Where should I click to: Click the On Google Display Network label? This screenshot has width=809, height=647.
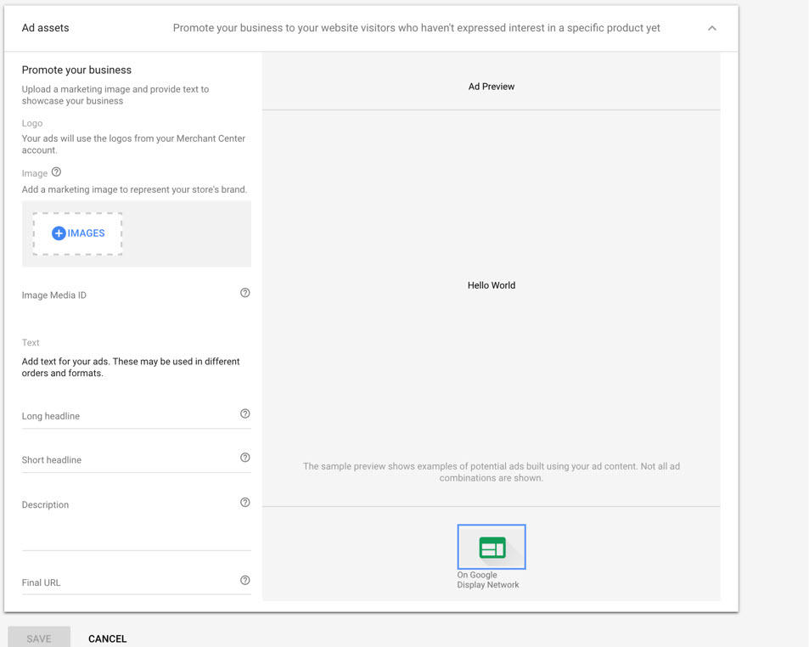click(x=488, y=580)
